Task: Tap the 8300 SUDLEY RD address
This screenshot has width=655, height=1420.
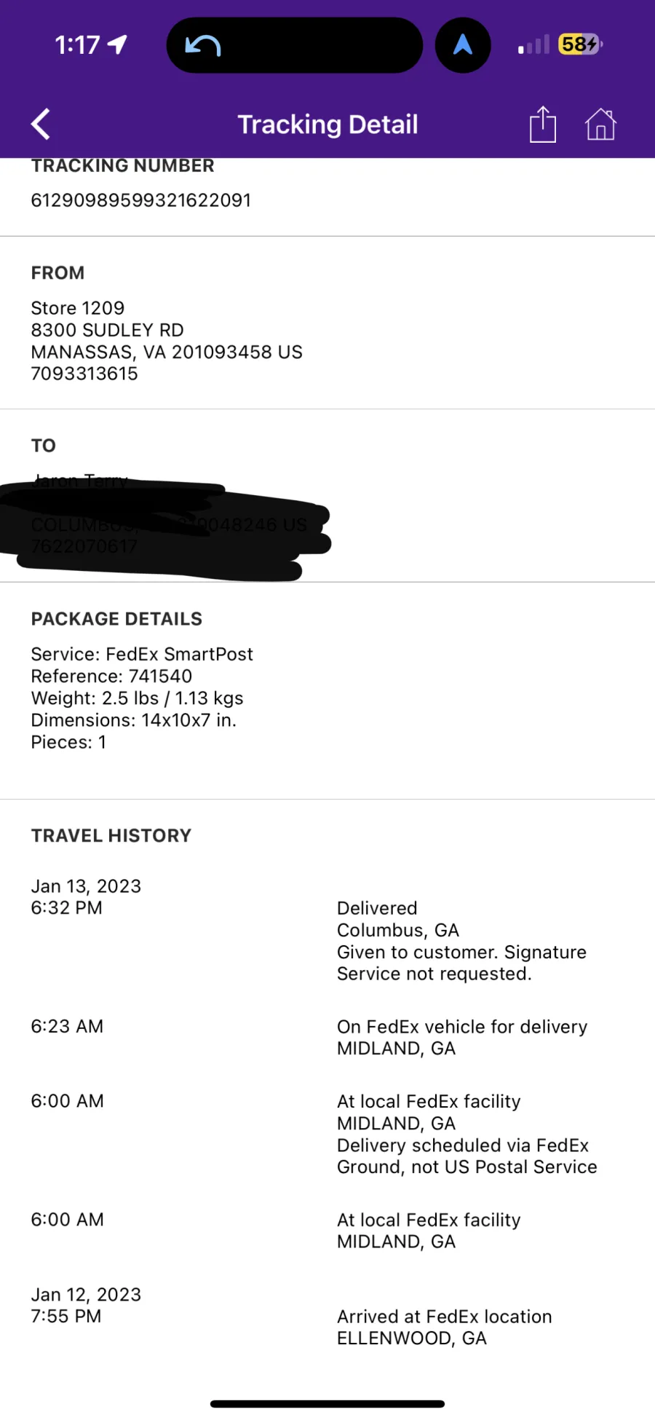Action: click(x=108, y=330)
